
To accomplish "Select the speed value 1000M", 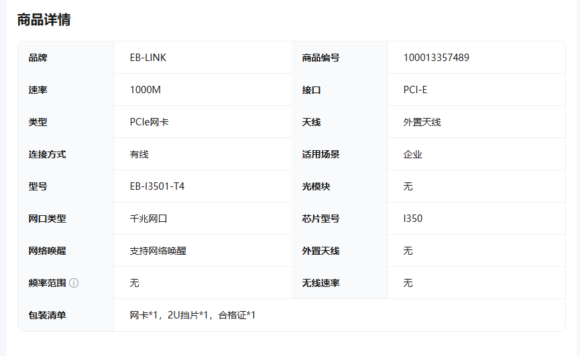I will [x=146, y=90].
